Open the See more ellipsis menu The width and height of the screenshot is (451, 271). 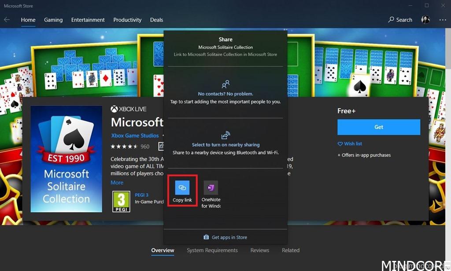443,20
